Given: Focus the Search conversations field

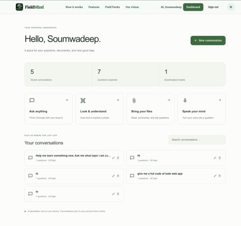Looking at the screenshot, I should (x=197, y=140).
